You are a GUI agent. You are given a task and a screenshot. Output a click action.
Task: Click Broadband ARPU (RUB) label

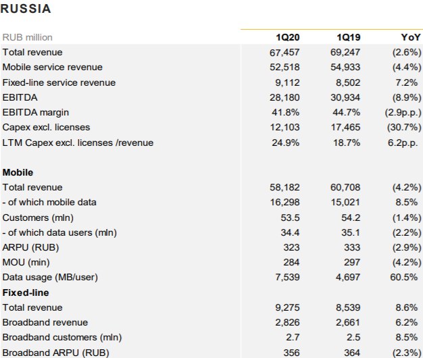click(55, 353)
